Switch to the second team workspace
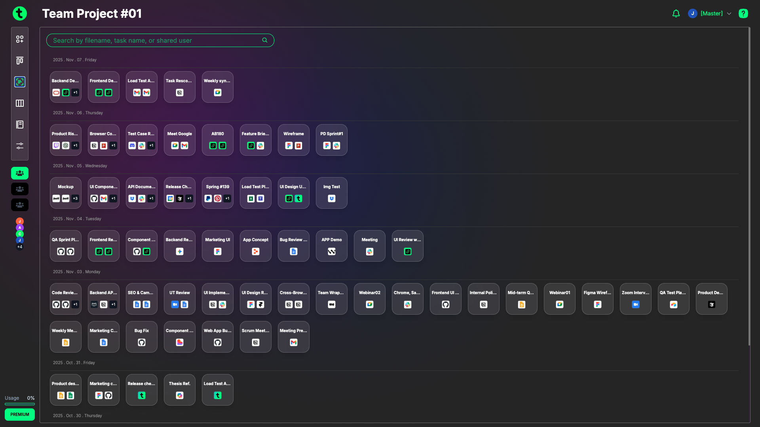Image resolution: width=760 pixels, height=427 pixels. (x=20, y=189)
